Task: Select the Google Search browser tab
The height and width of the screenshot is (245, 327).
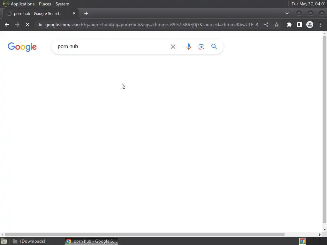Action: click(x=41, y=13)
